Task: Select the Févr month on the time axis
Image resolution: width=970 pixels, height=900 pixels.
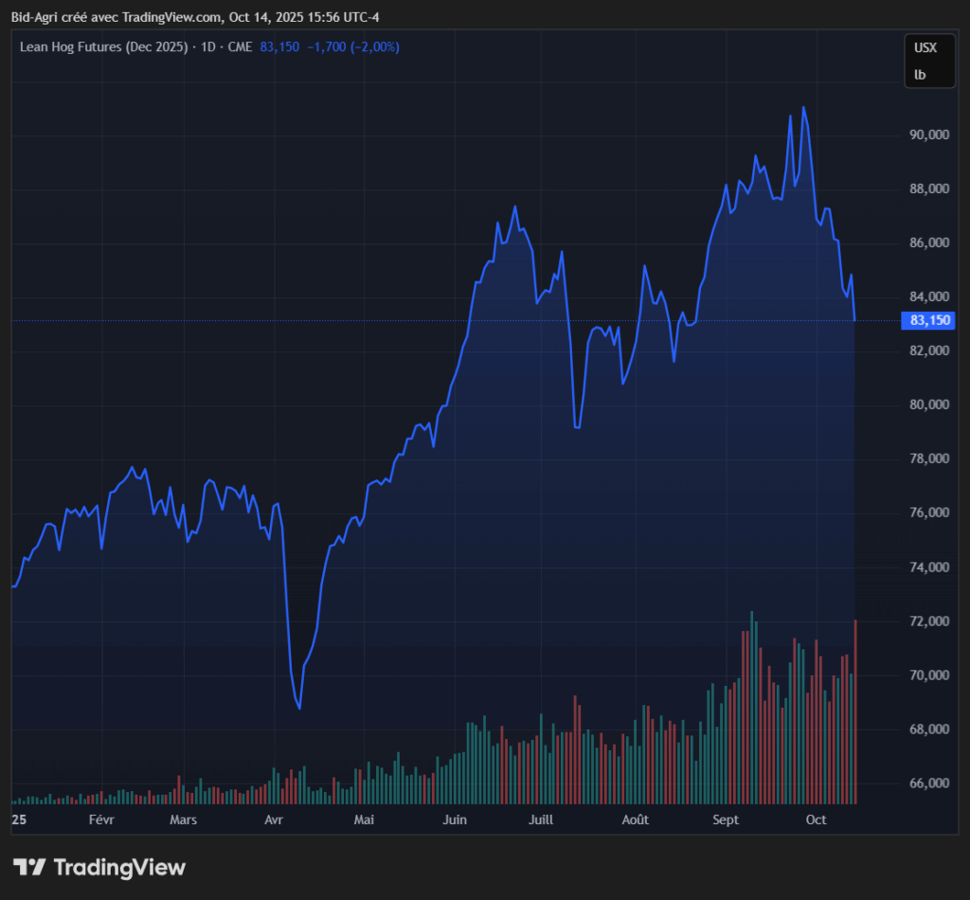Action: click(x=101, y=819)
